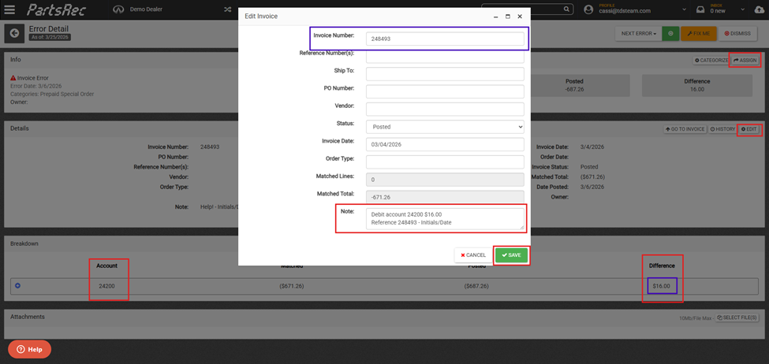Screen dimensions: 769x364
Task: Click the Invoice Error label
Action: point(33,78)
